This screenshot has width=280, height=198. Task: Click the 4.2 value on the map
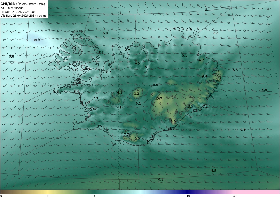coord(201,60)
